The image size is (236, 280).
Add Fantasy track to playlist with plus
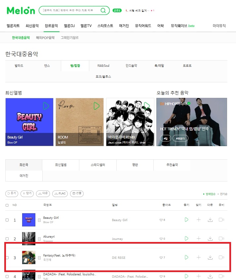click(199, 257)
